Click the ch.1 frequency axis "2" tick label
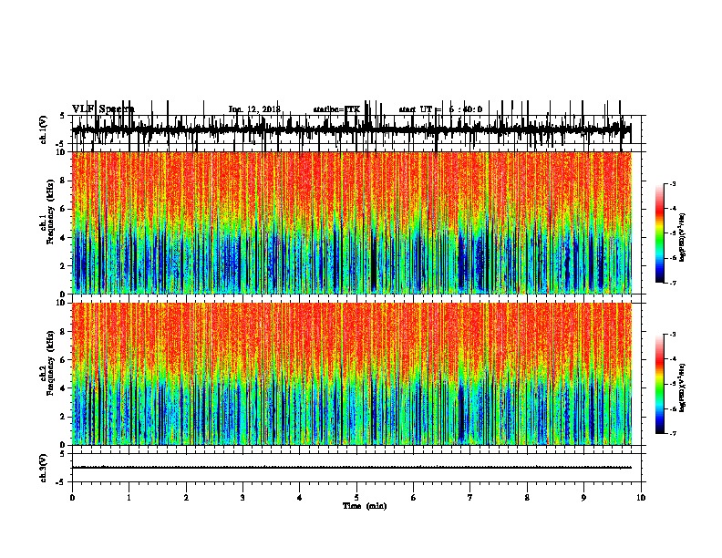722x558 pixels. [x=64, y=265]
